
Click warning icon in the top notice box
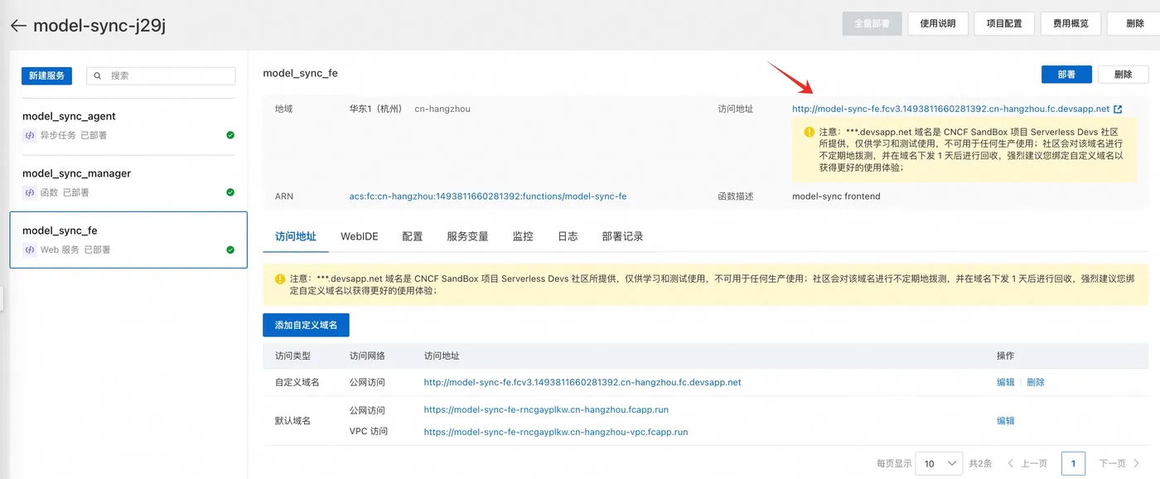click(809, 132)
